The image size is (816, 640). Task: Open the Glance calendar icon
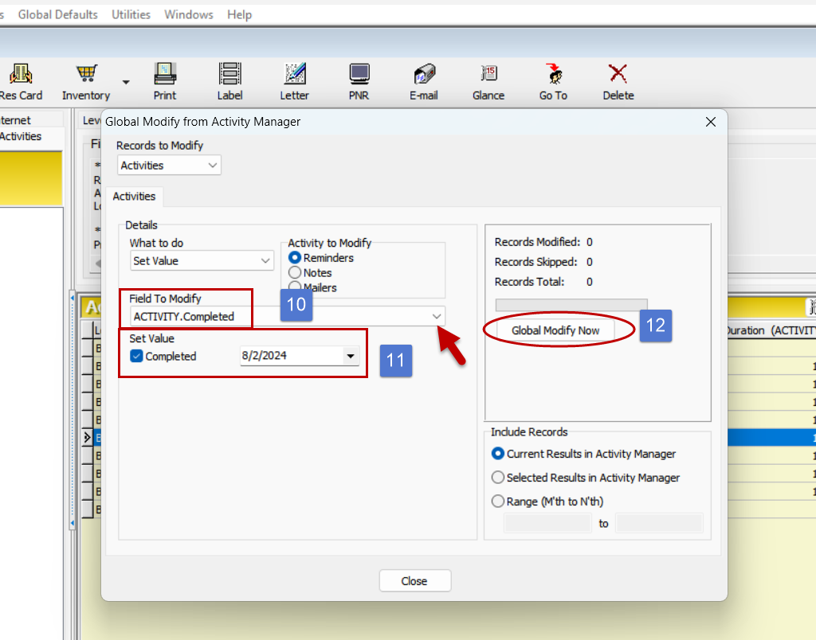[x=488, y=75]
